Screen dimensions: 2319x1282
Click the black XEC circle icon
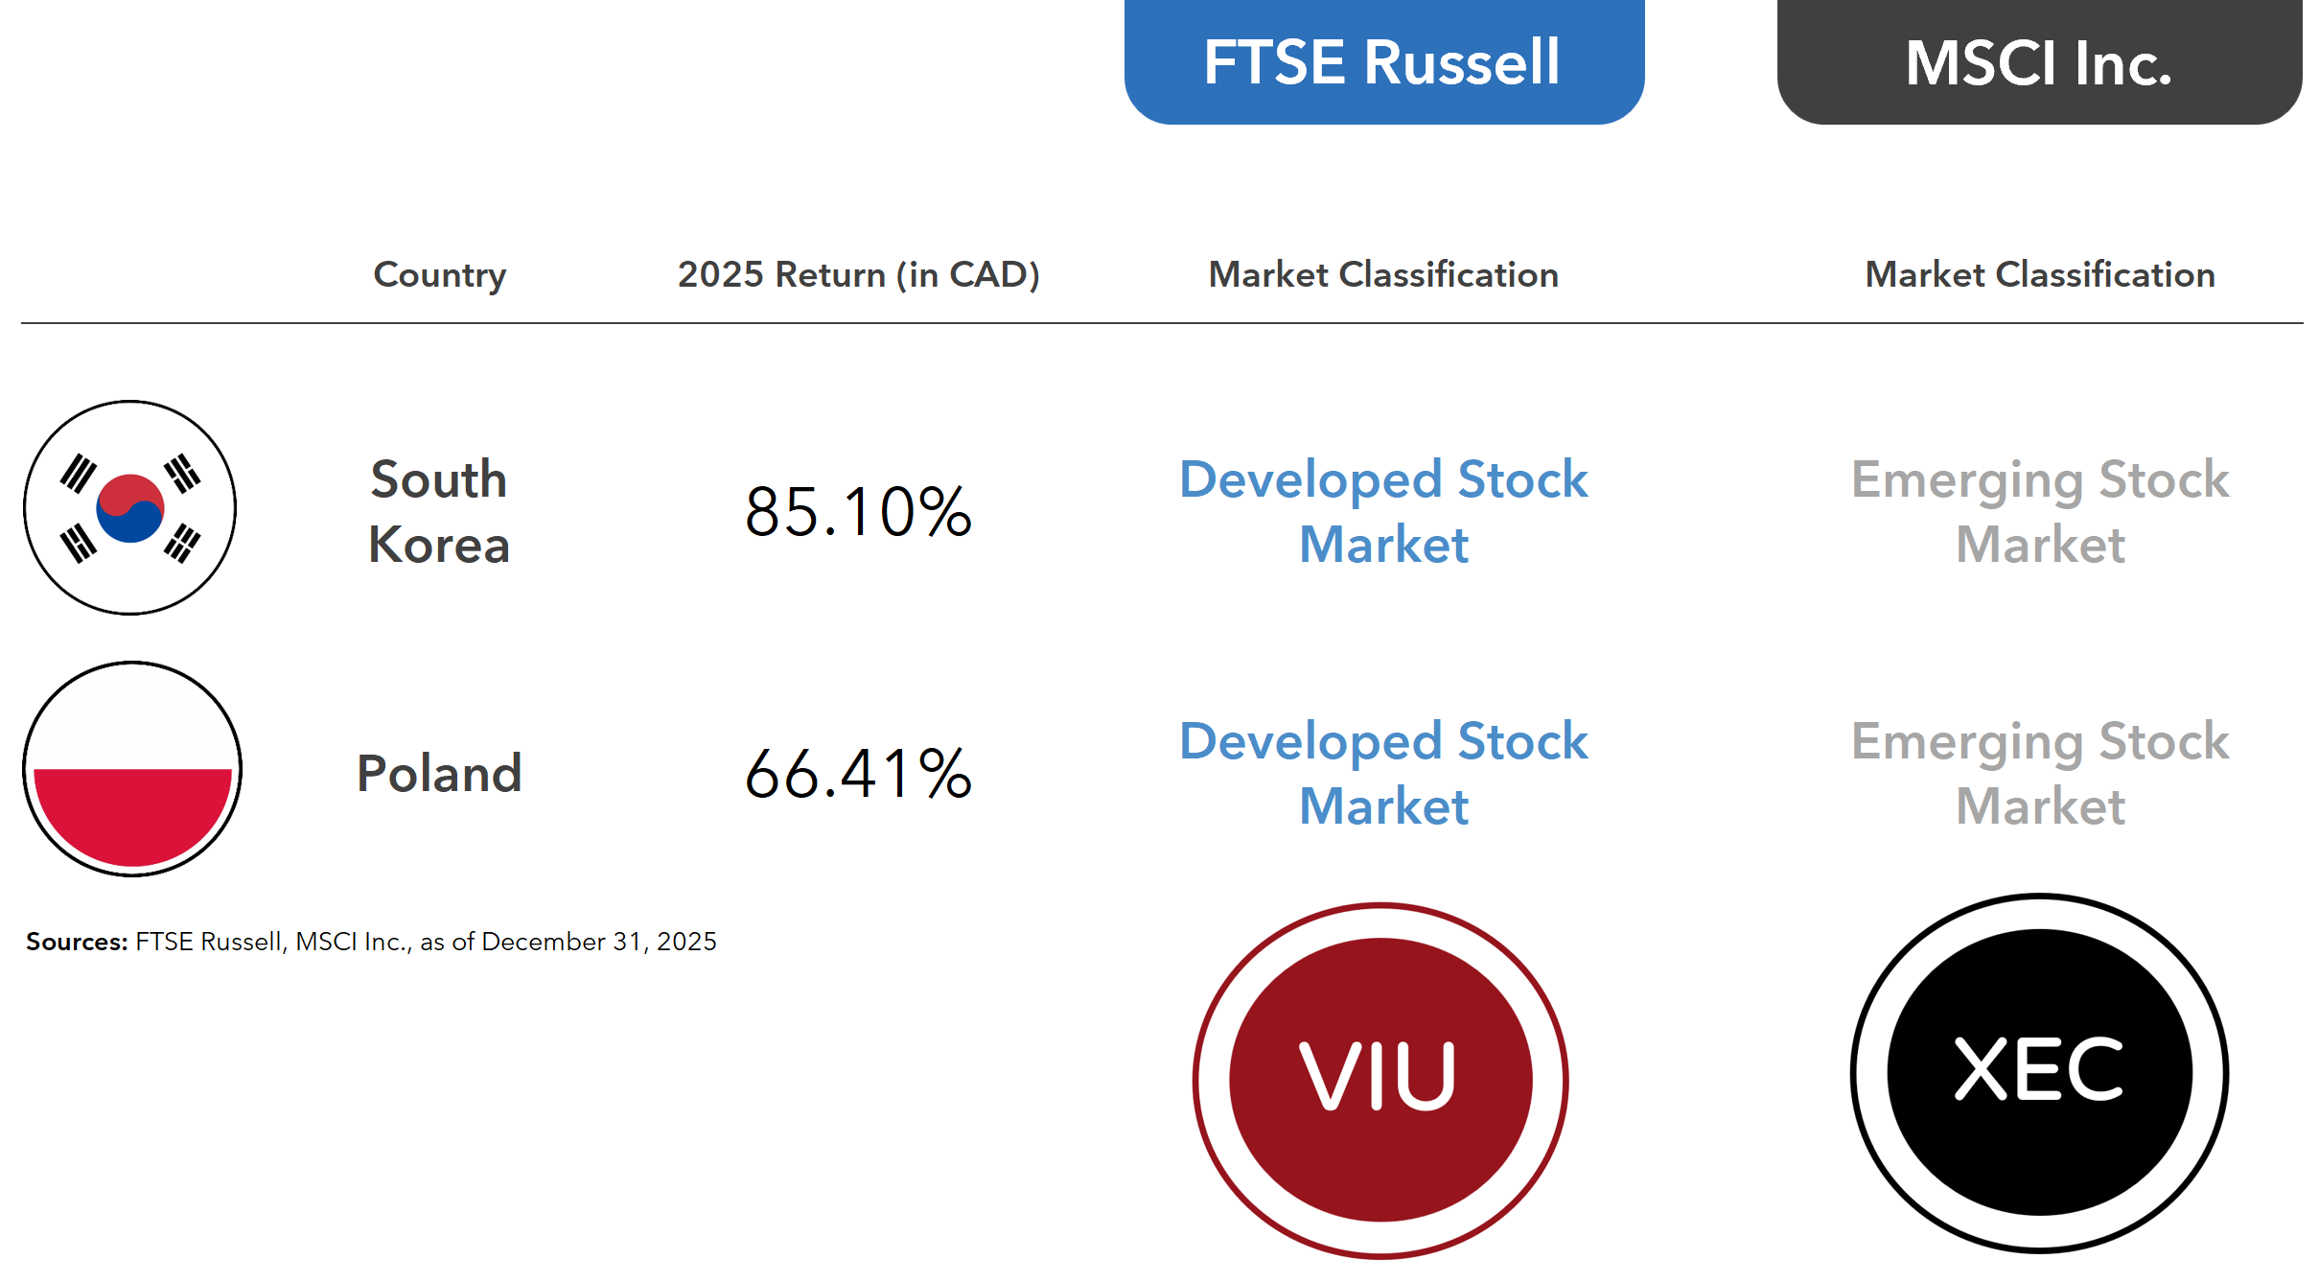(x=2039, y=1072)
